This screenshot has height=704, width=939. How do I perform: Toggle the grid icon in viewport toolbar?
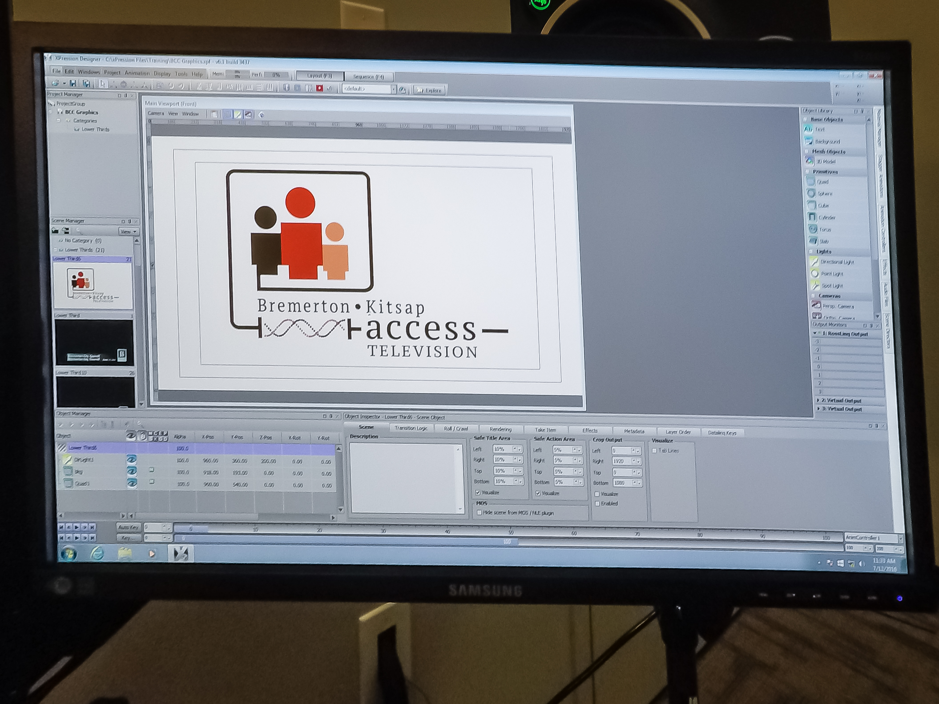coord(228,114)
